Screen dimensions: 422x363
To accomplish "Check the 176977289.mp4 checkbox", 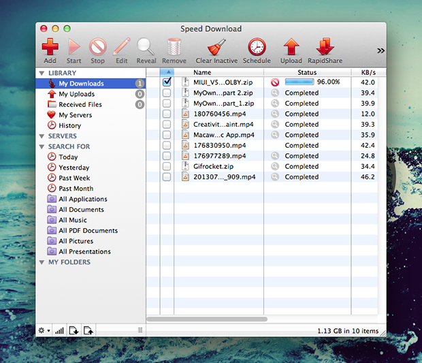I will [167, 156].
